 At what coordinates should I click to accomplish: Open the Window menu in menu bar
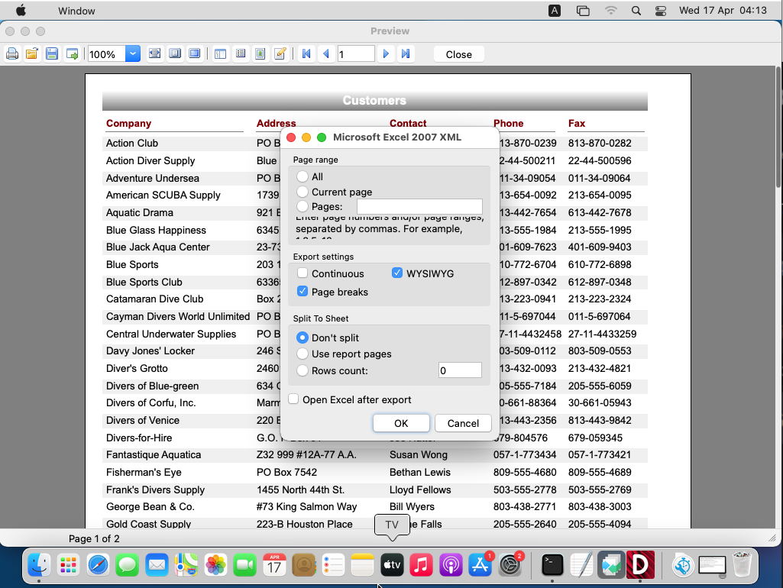(76, 11)
